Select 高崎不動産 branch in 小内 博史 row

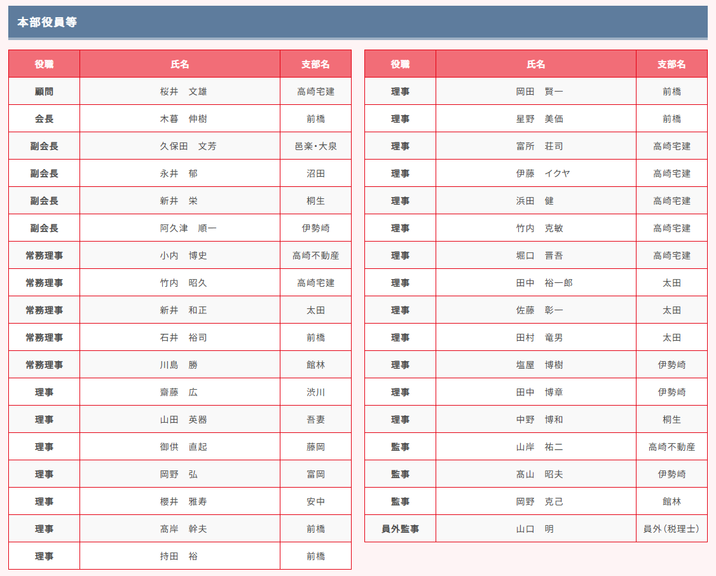(315, 256)
